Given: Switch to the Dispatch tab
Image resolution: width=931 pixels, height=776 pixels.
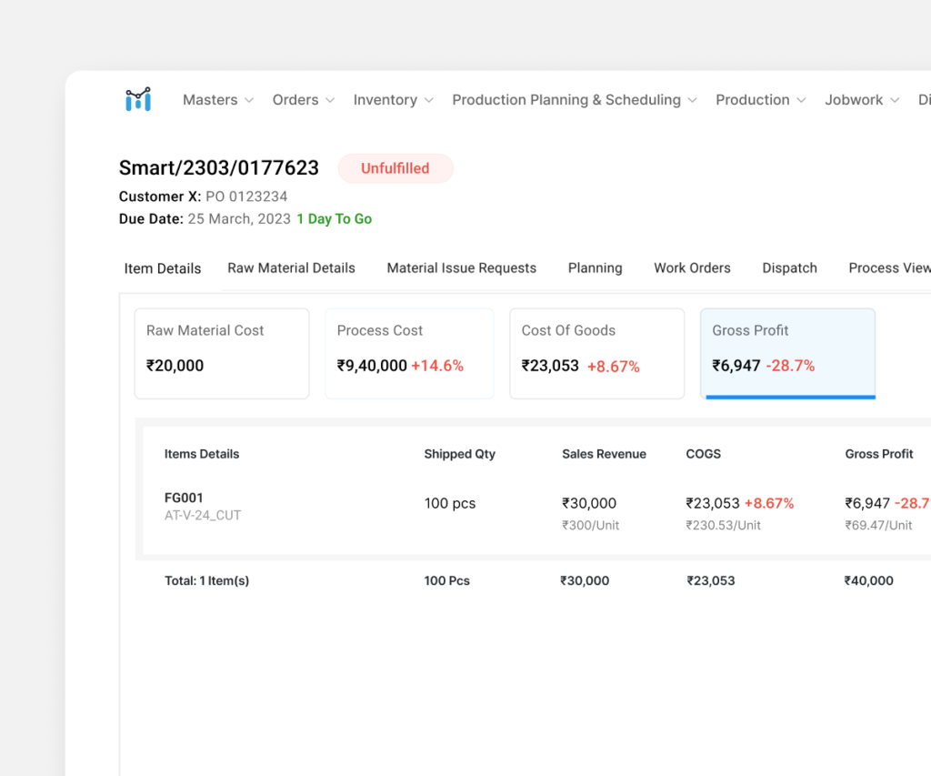Looking at the screenshot, I should pos(790,268).
